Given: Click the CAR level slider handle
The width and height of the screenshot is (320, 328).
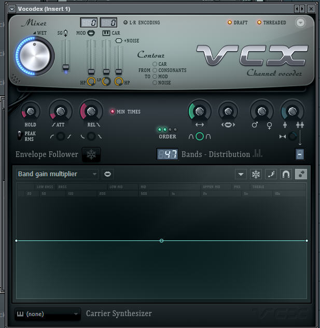Looking at the screenshot, I should point(106,72).
